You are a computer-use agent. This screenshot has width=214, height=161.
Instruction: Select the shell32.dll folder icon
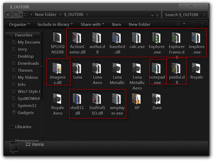[77, 99]
